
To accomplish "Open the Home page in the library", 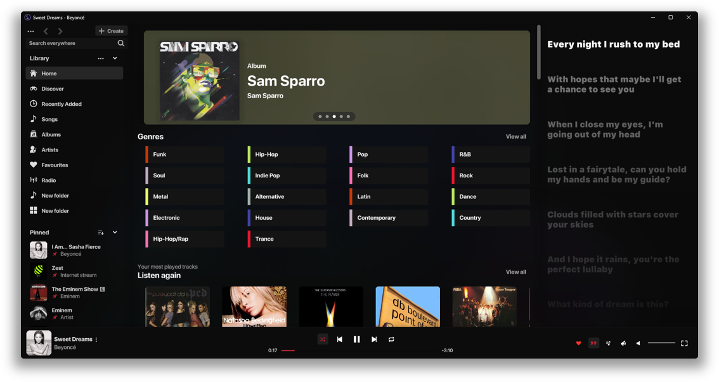I will click(74, 73).
